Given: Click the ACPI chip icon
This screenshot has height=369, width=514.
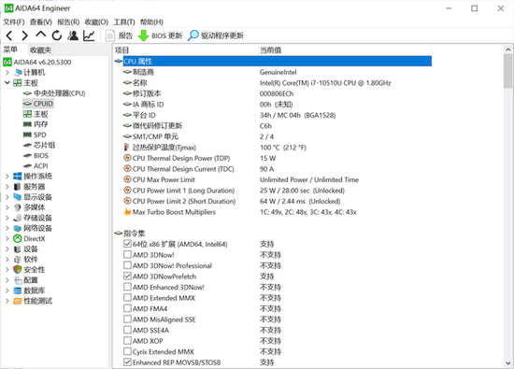Looking at the screenshot, I should tap(27, 166).
